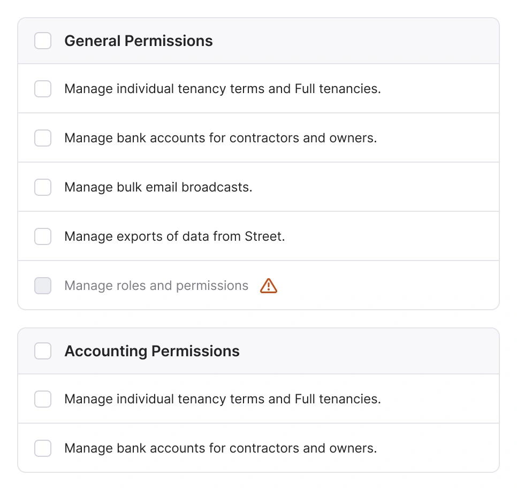Screen dimensions: 517x490
Task: Click General section's bank accounts label text
Action: (x=221, y=138)
